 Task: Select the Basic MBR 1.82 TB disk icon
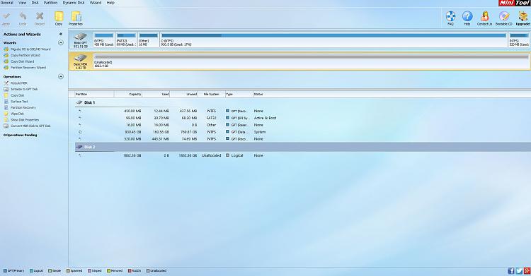tap(80, 61)
